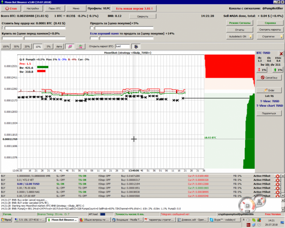Click the Пуск start button
The width and height of the screenshot is (285, 228).
(6, 220)
